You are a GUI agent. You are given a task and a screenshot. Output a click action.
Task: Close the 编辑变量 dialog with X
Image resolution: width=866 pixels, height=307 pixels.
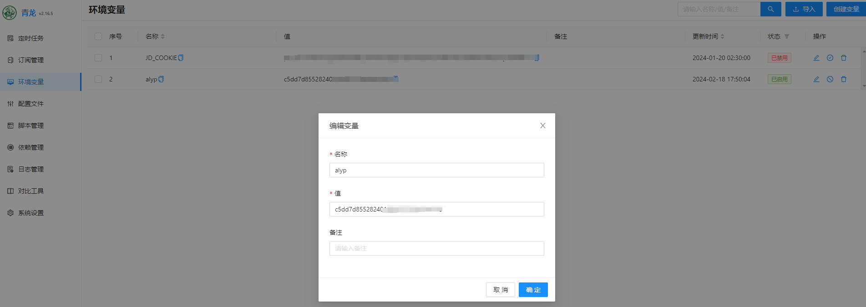pos(542,126)
